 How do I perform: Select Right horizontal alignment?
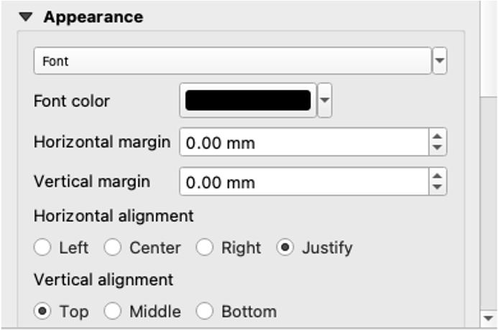(x=205, y=248)
